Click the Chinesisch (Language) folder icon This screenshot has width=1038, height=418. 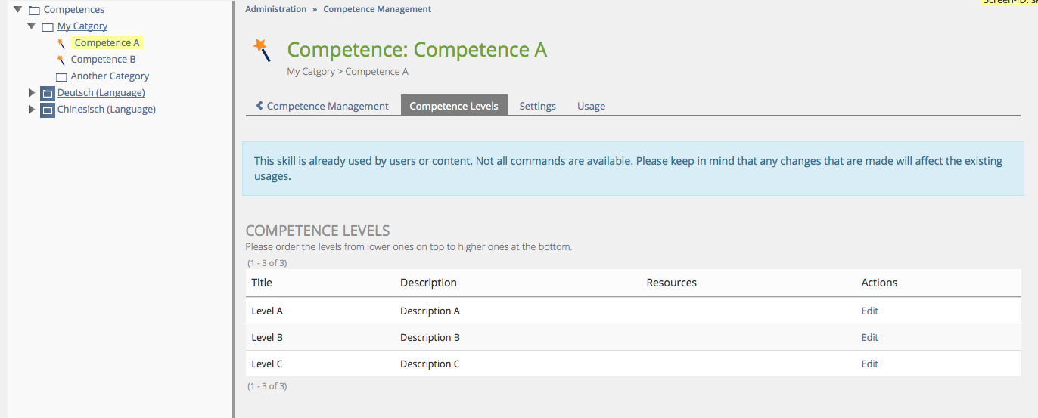click(48, 110)
